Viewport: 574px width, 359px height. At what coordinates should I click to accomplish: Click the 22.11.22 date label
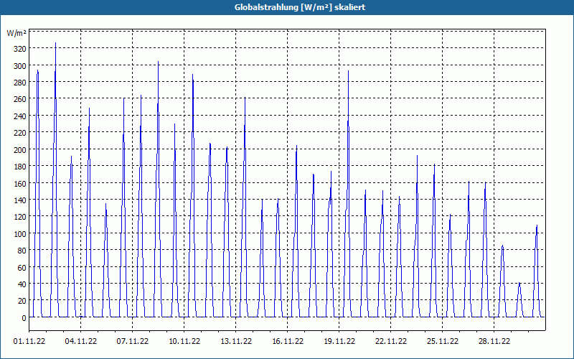391,341
